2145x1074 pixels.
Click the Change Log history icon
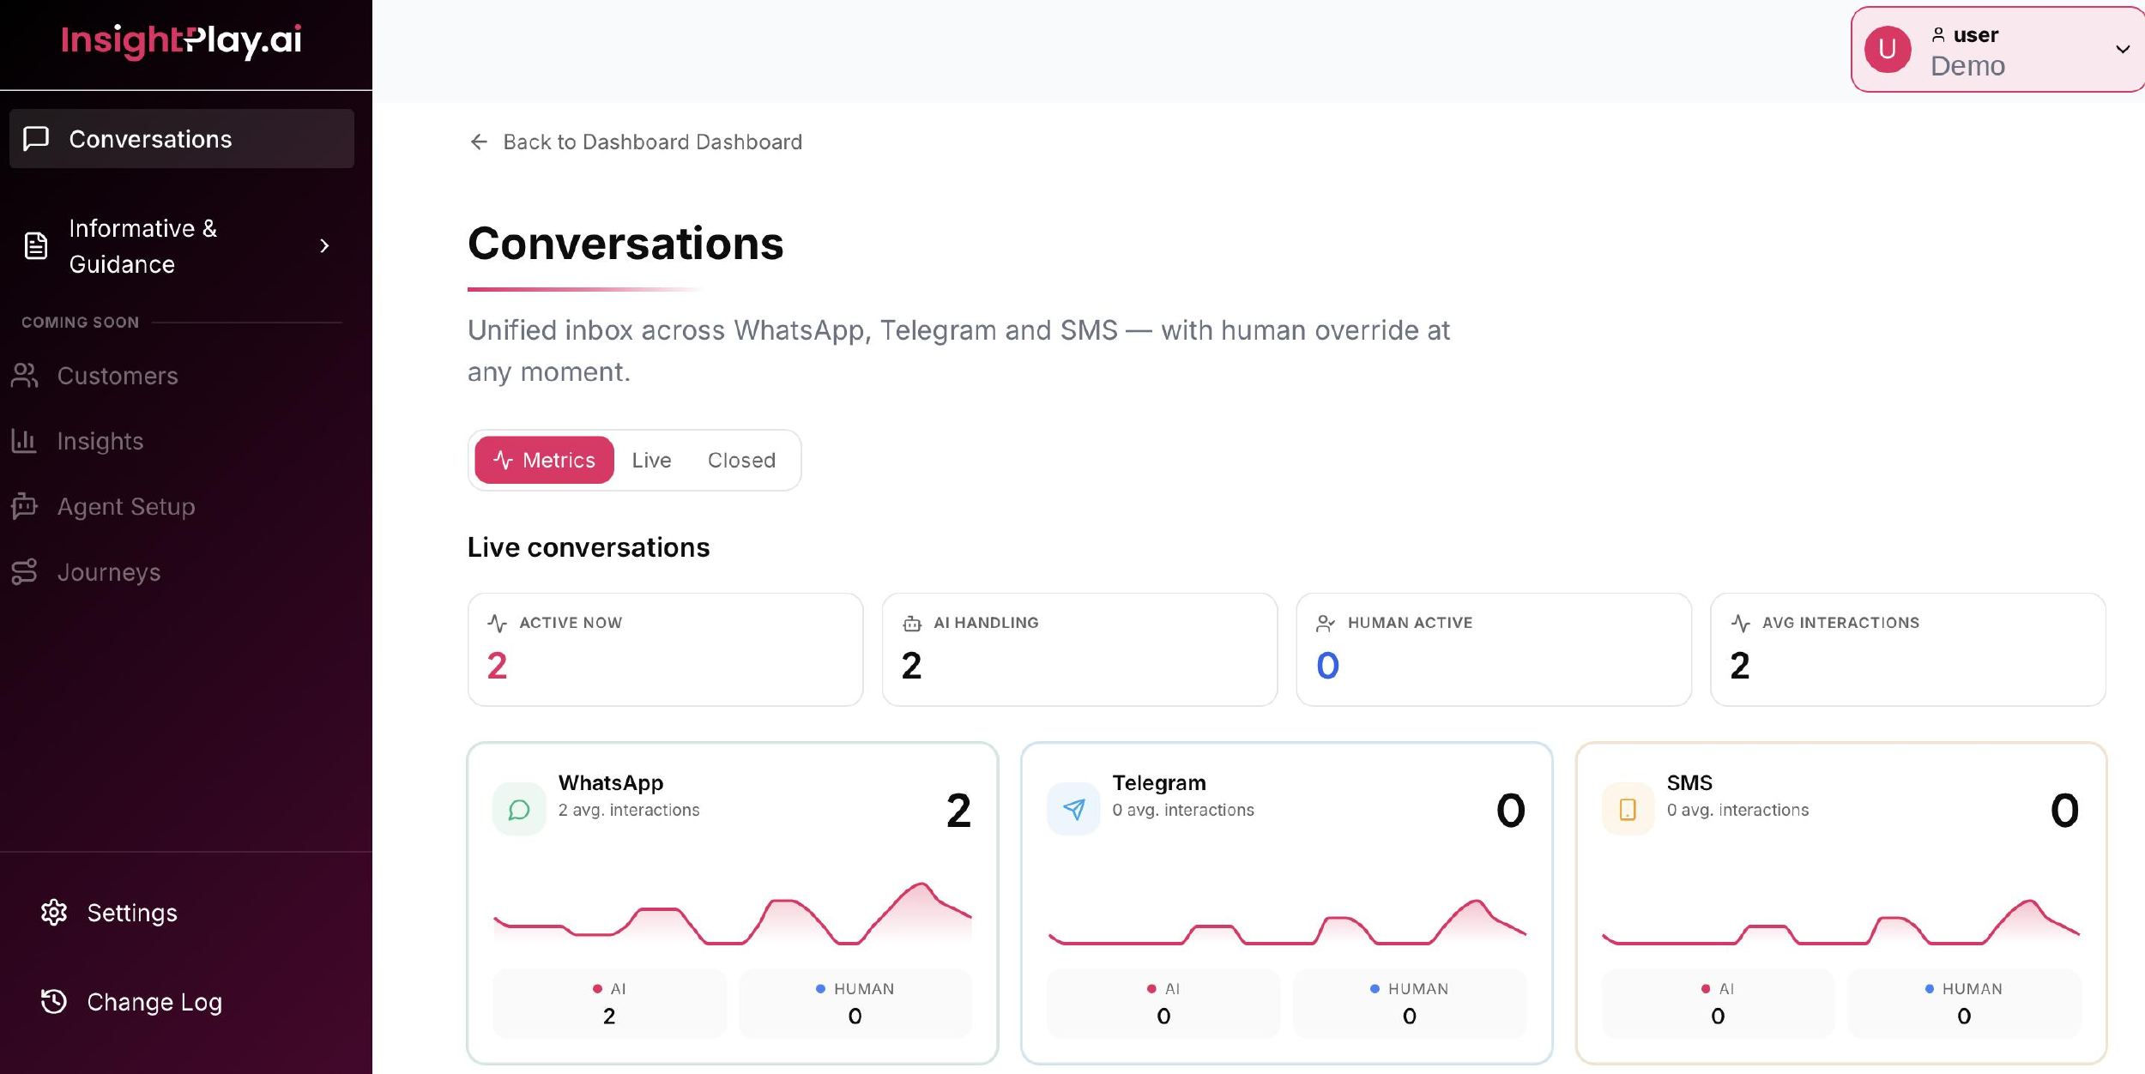point(54,1002)
